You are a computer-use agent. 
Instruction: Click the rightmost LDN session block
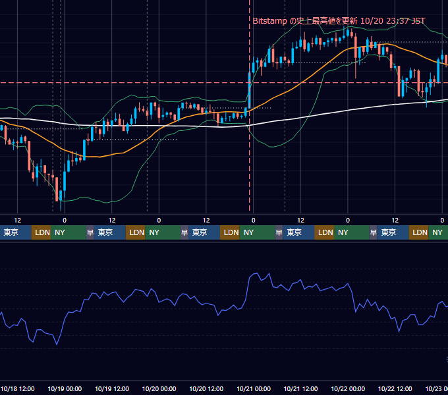click(x=418, y=232)
